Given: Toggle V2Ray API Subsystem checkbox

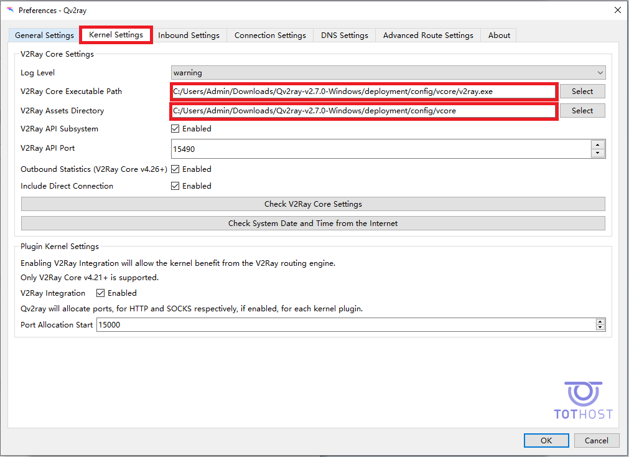Looking at the screenshot, I should [175, 129].
